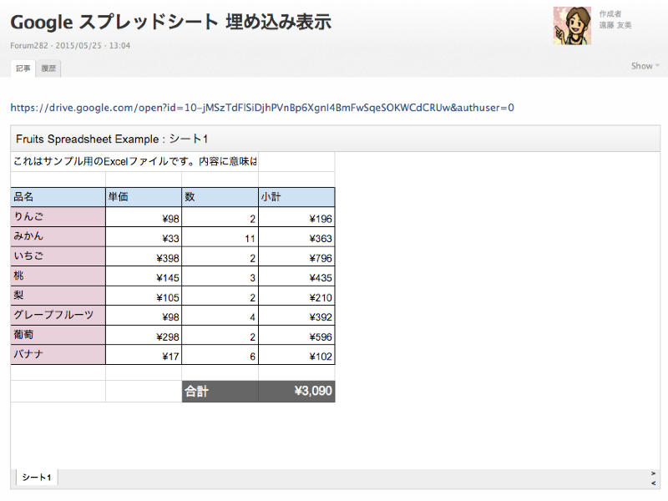Click the ¥392 subtotal cell
Image resolution: width=668 pixels, height=501 pixels.
[296, 316]
